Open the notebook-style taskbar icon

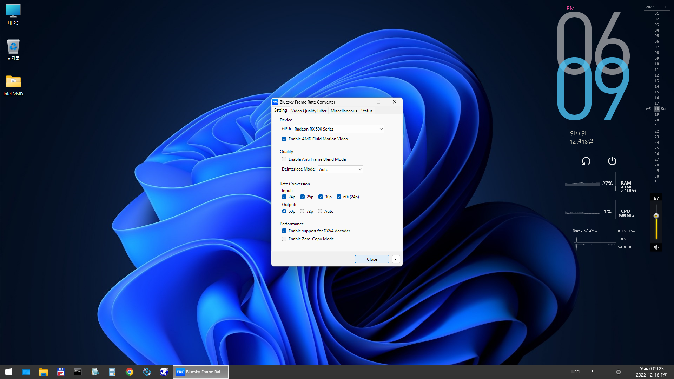tap(95, 372)
